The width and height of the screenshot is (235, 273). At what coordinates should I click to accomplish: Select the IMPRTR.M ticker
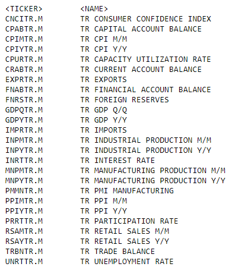click(x=24, y=130)
